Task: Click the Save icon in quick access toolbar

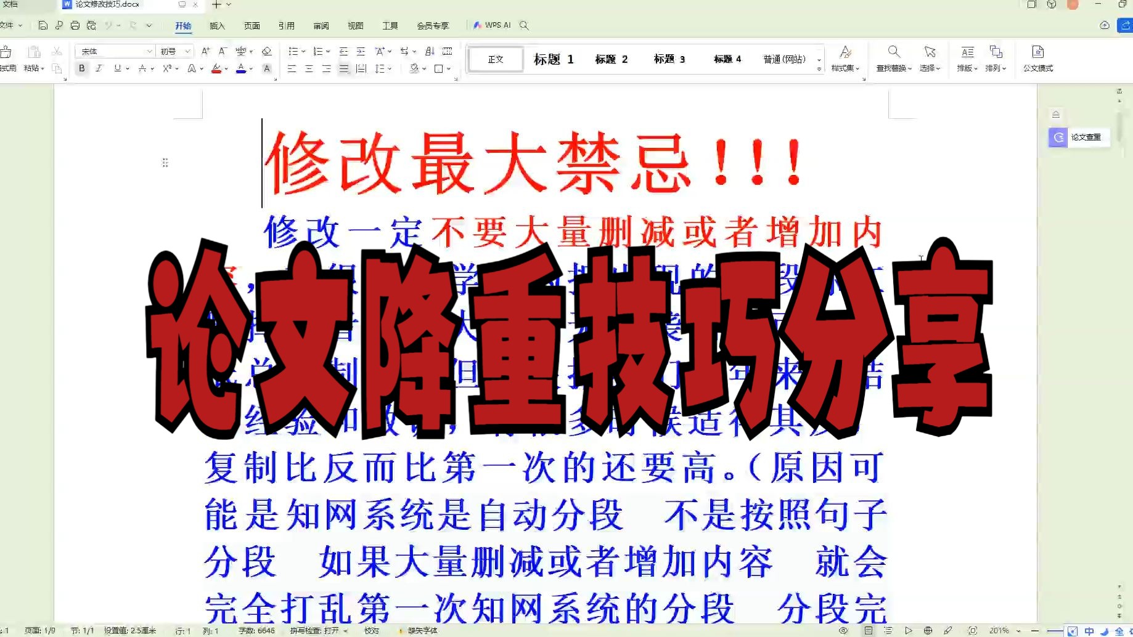Action: (43, 25)
